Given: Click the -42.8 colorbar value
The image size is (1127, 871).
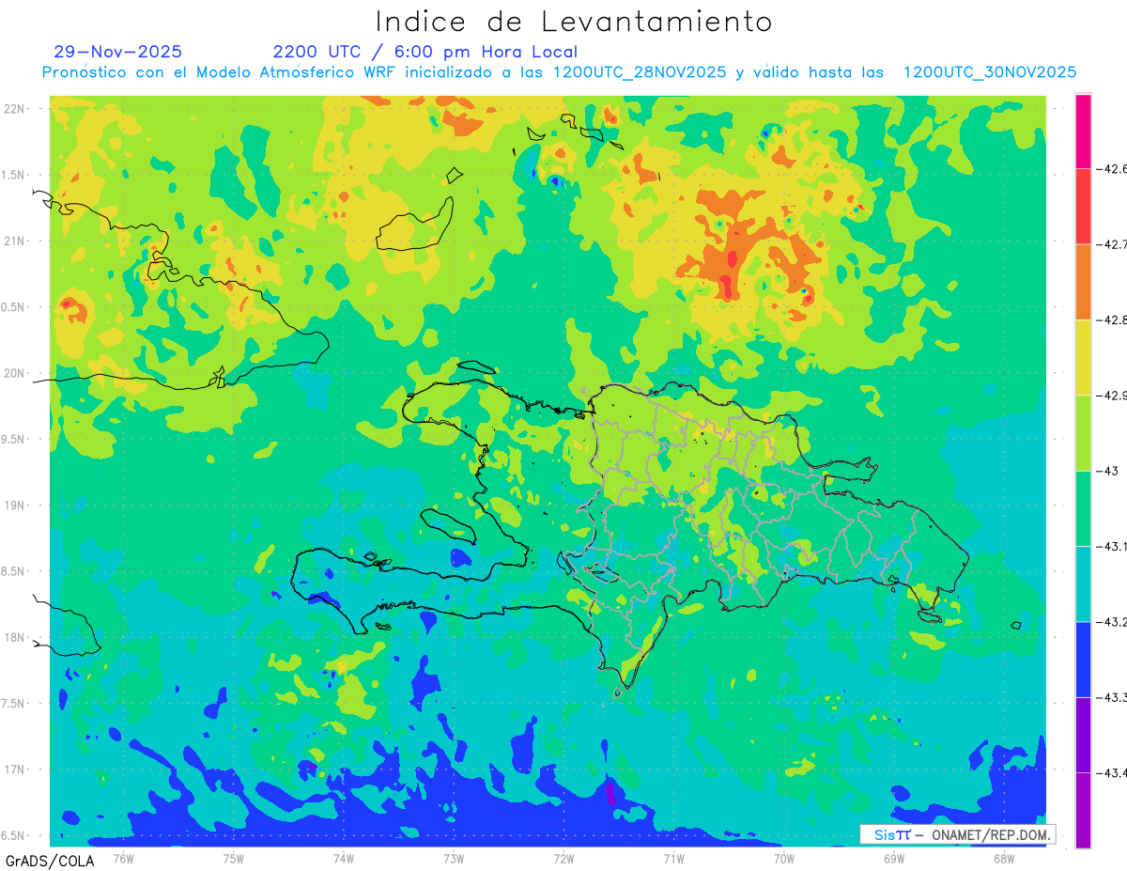Looking at the screenshot, I should click(1113, 320).
